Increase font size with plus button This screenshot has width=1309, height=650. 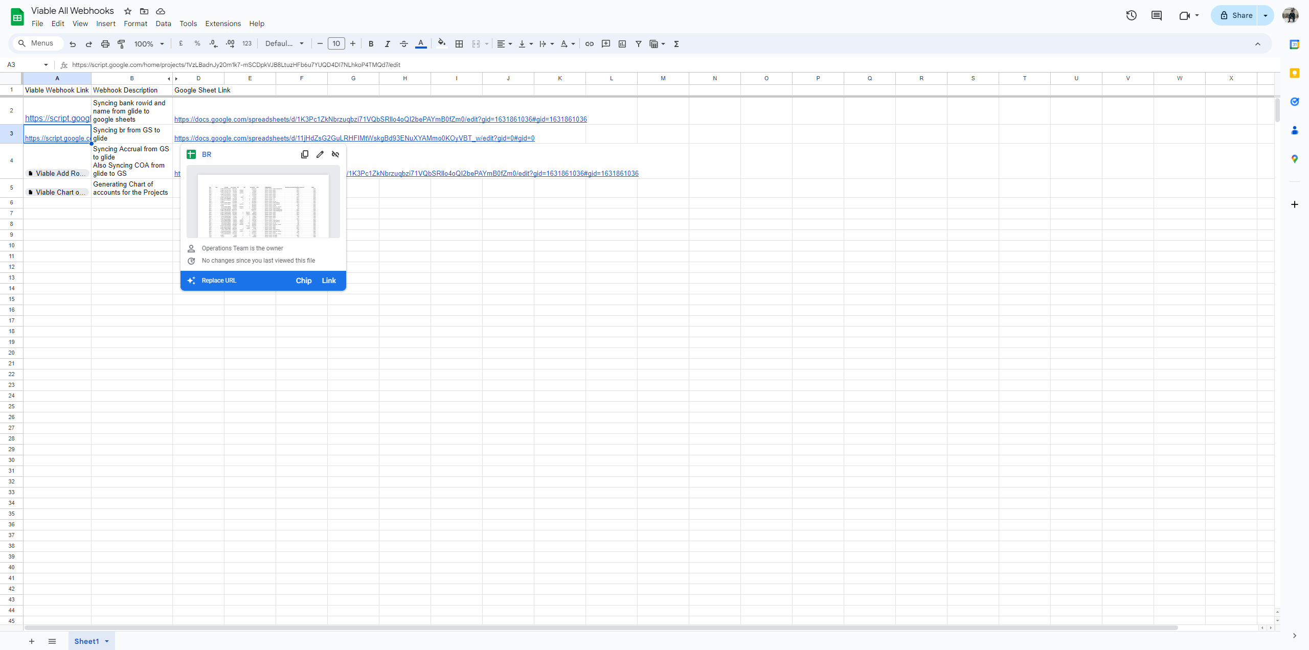tap(353, 44)
